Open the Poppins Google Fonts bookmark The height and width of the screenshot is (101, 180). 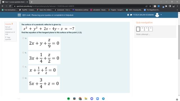point(116,10)
